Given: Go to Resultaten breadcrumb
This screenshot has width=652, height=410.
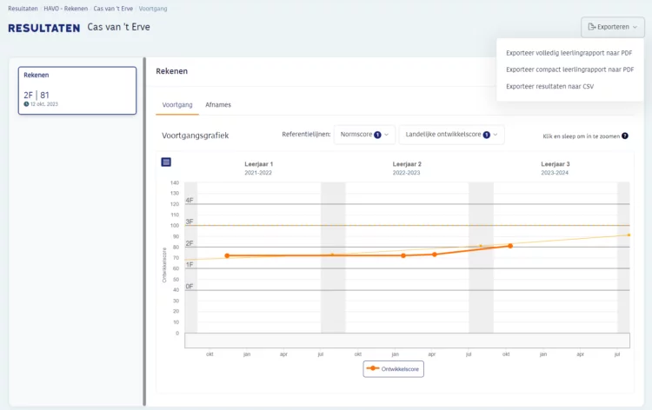Looking at the screenshot, I should (x=23, y=9).
